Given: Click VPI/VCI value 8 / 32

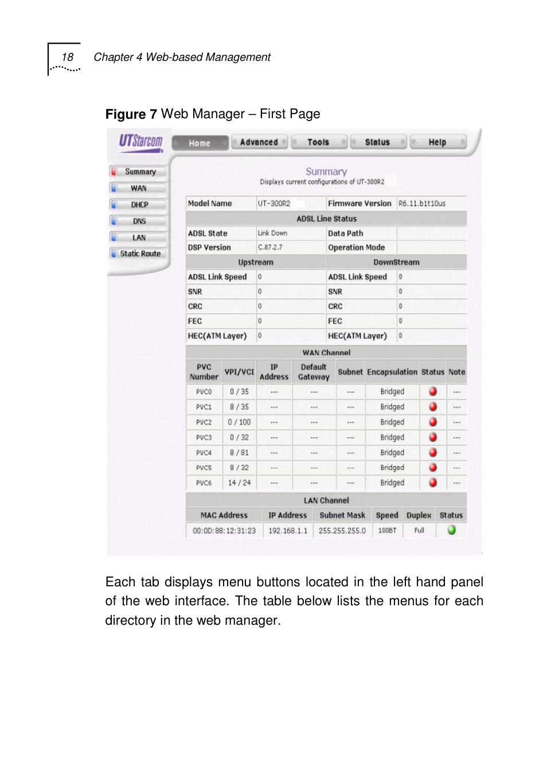Looking at the screenshot, I should tap(239, 468).
